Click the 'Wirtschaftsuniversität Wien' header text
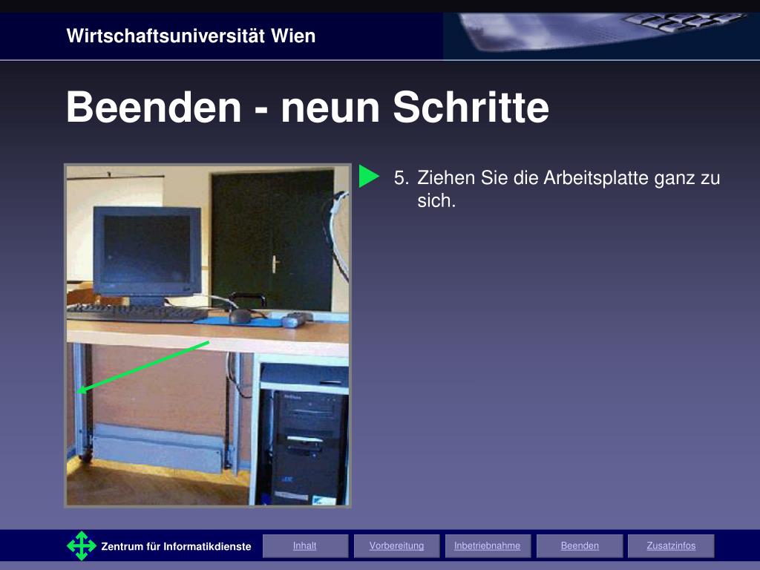 191,36
